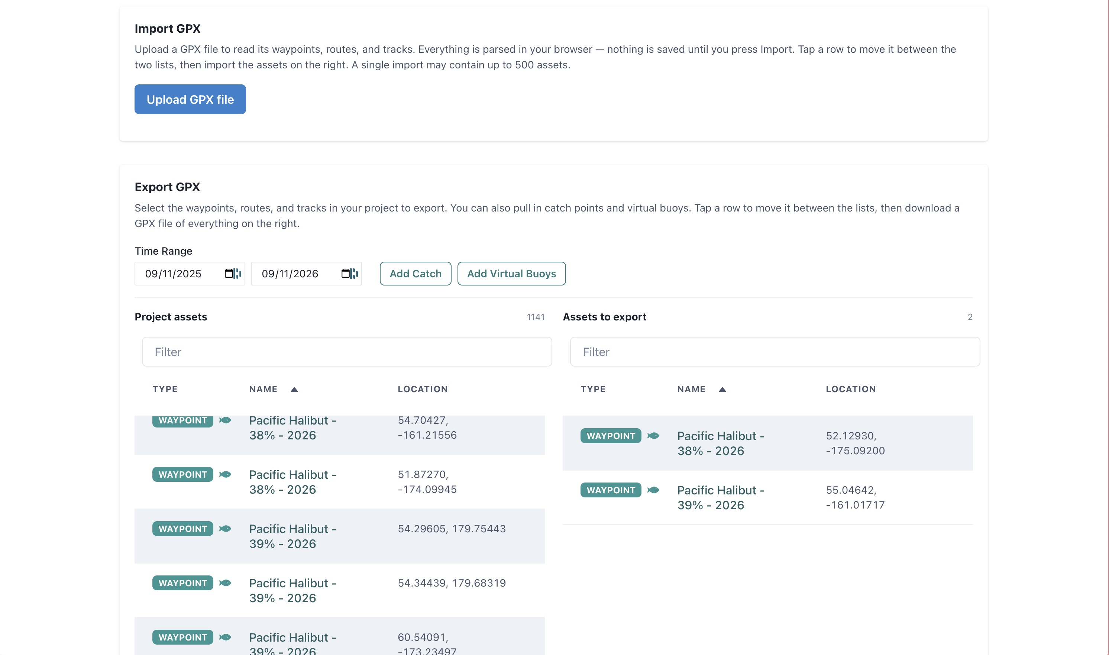1109x655 pixels.
Task: Sort Assets to export by LOCATION header
Action: click(x=850, y=389)
